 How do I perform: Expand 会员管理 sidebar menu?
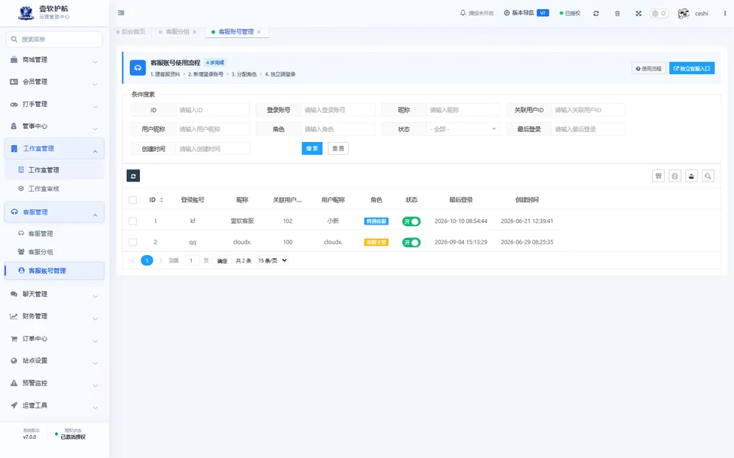click(54, 82)
